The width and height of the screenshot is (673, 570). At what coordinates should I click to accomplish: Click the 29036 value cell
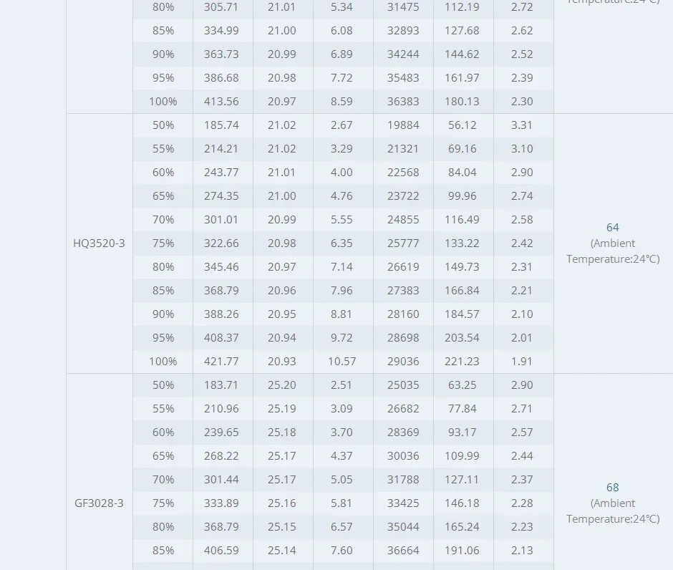point(403,362)
